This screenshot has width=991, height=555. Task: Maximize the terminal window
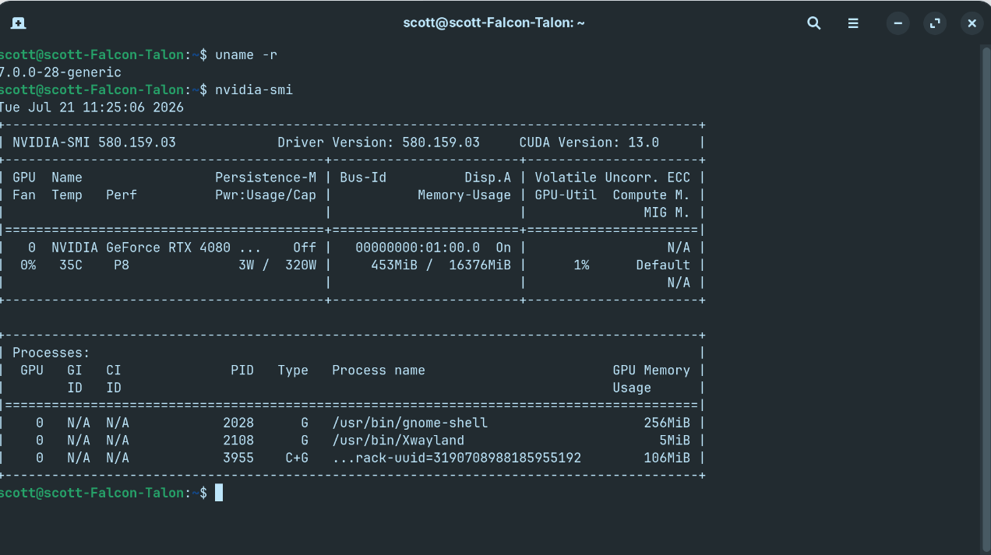(935, 23)
